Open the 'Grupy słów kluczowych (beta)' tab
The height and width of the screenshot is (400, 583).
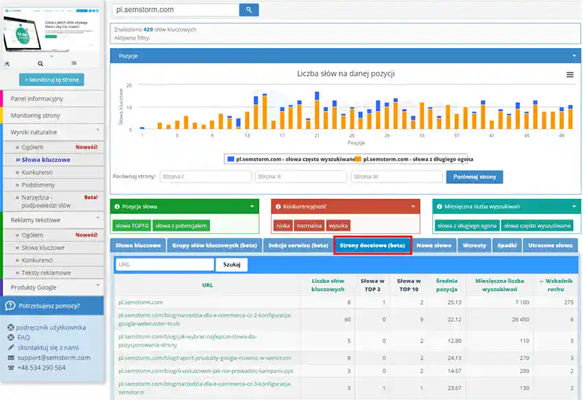tap(215, 246)
